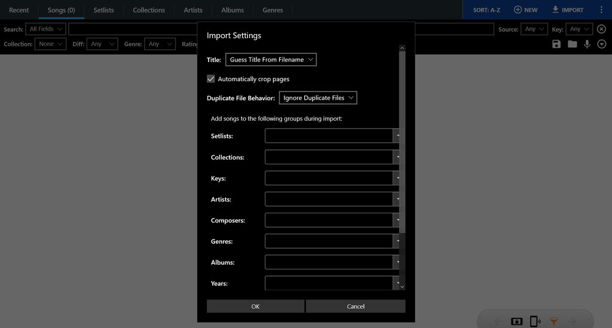
Task: Switch to the Collections tab
Action: point(149,10)
